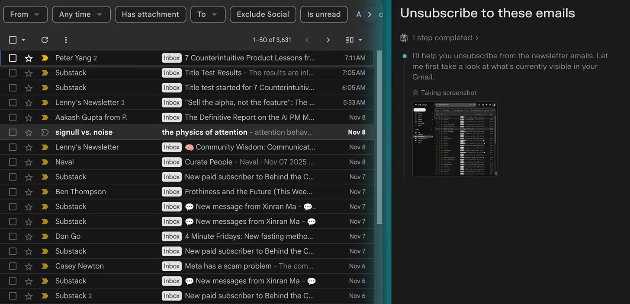Check the Naval email checkbox
This screenshot has height=304, width=630.
(x=13, y=162)
